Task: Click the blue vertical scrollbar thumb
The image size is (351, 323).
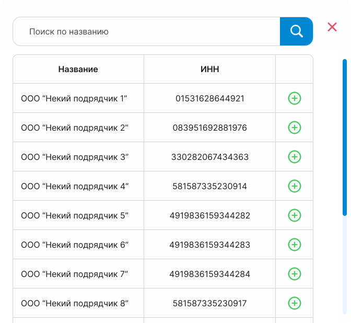Action: click(x=345, y=136)
